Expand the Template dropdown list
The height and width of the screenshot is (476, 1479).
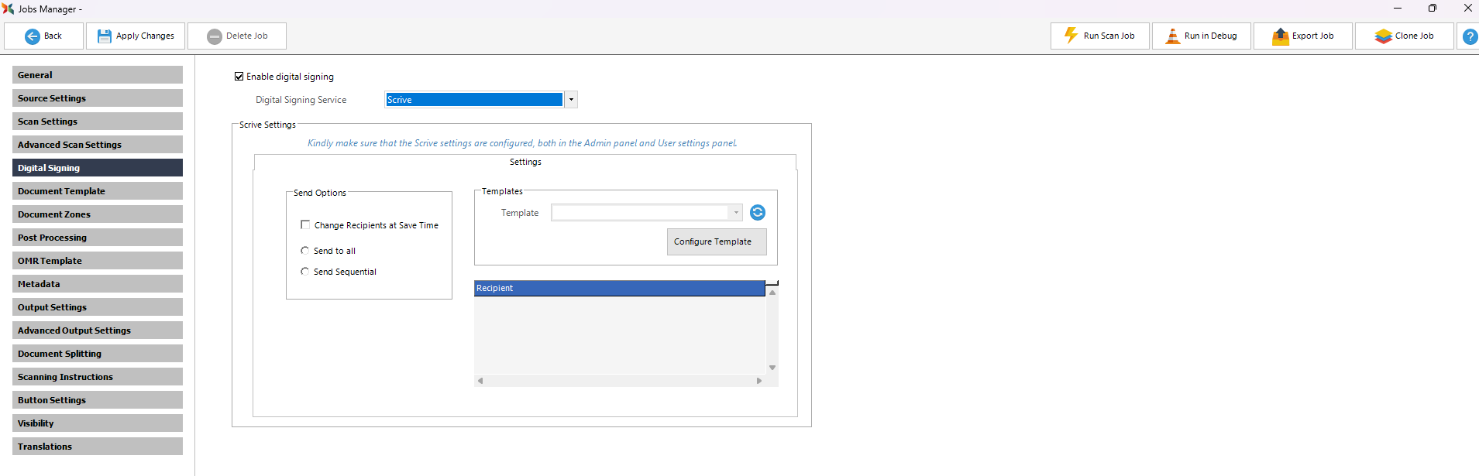tap(735, 213)
